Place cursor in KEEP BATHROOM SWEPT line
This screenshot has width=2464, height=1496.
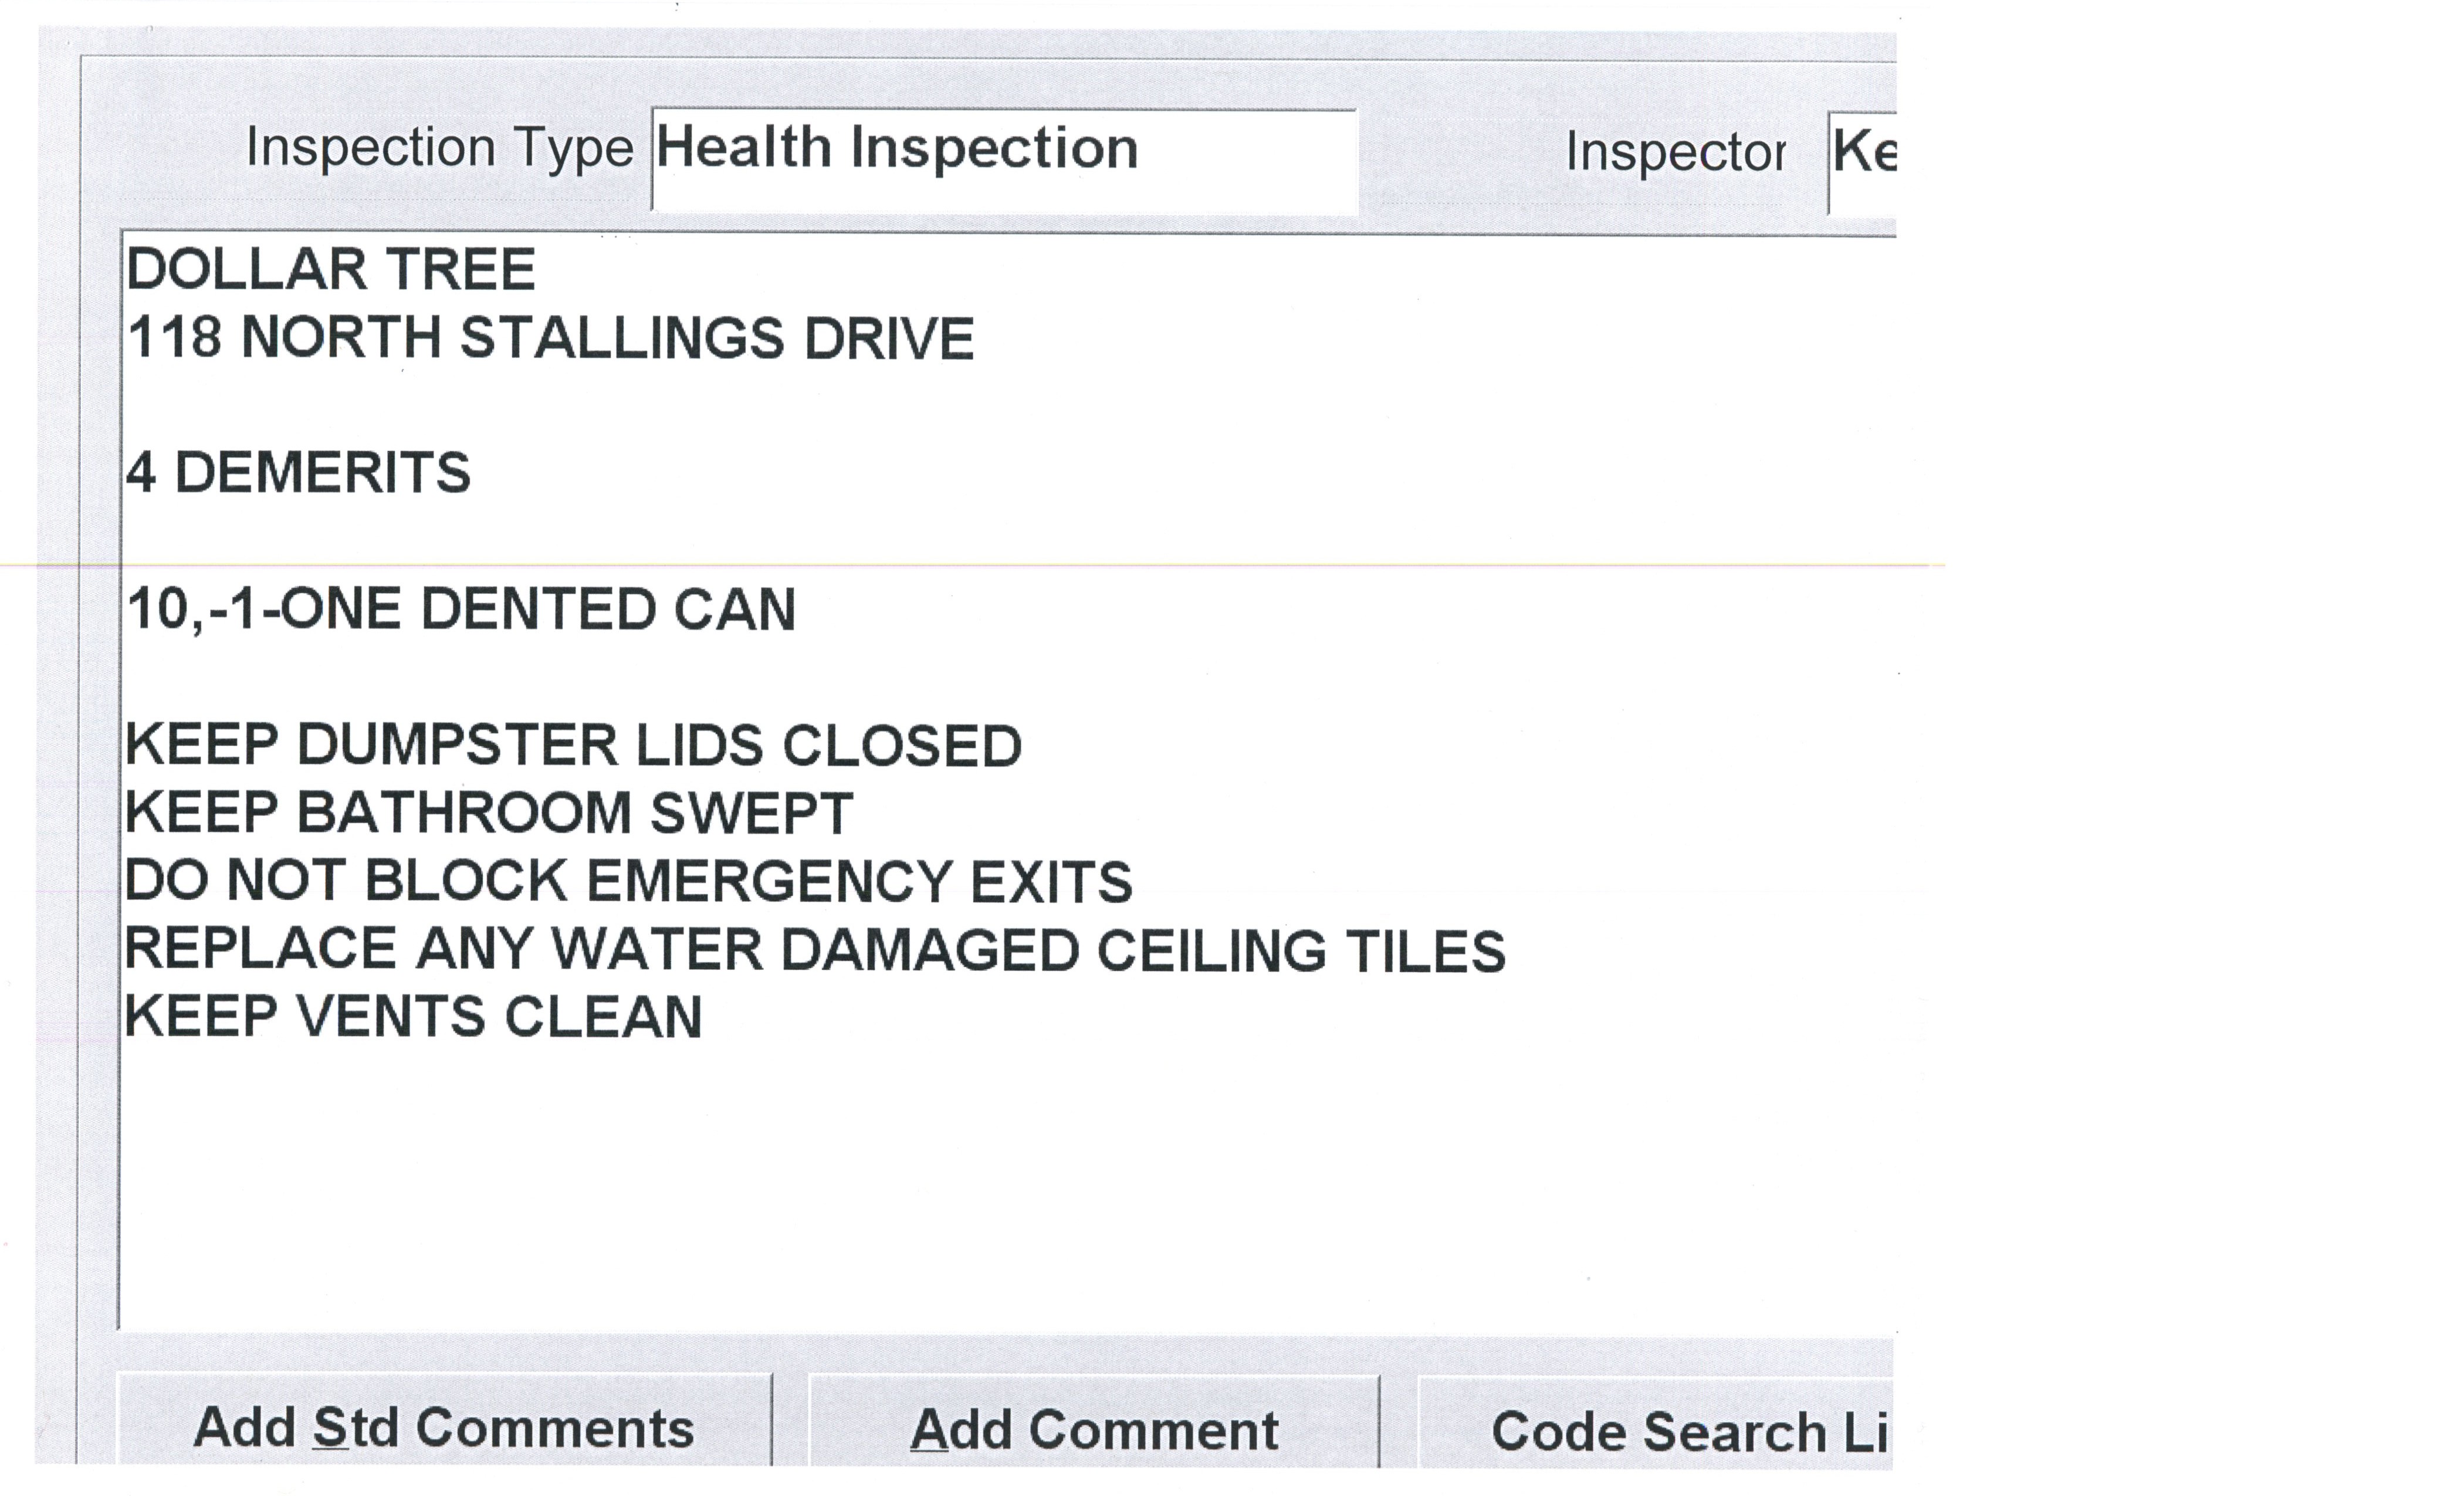pyautogui.click(x=489, y=812)
